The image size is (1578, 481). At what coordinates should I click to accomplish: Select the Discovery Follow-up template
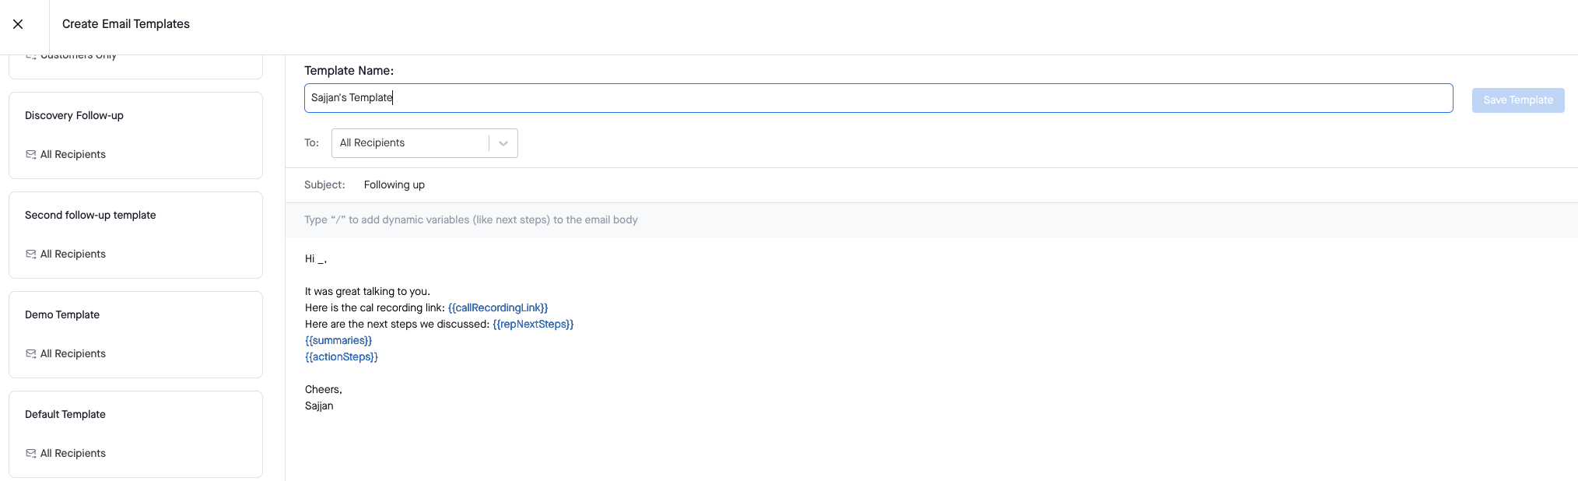point(135,135)
